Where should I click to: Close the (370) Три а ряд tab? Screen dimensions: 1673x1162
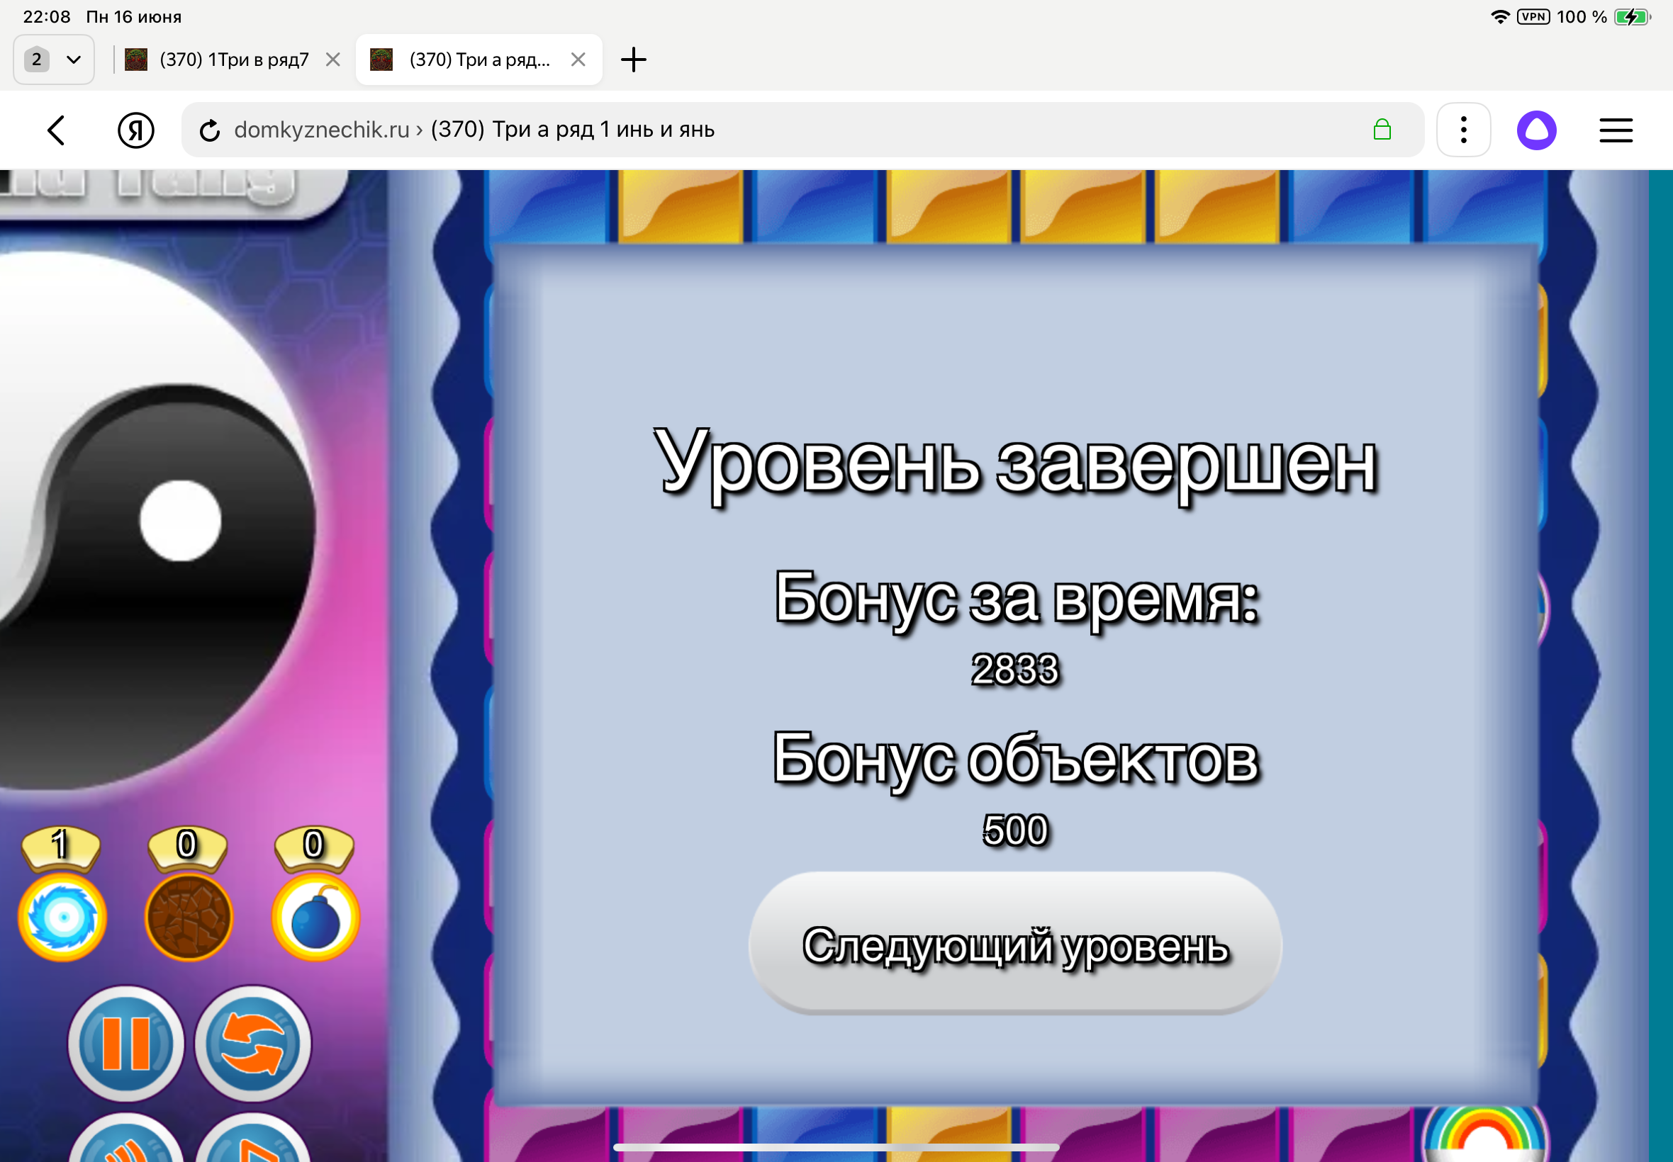point(578,60)
